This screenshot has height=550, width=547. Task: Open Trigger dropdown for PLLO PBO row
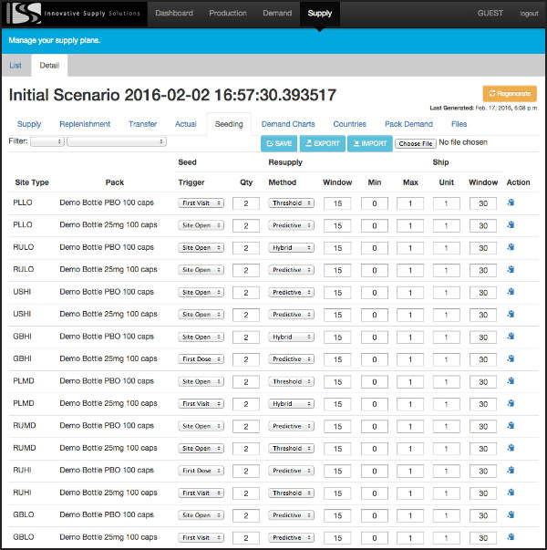pos(201,202)
